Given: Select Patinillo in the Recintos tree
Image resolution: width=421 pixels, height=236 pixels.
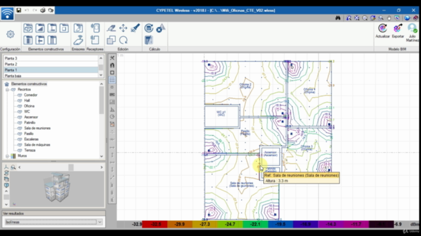Looking at the screenshot, I should [x=30, y=123].
